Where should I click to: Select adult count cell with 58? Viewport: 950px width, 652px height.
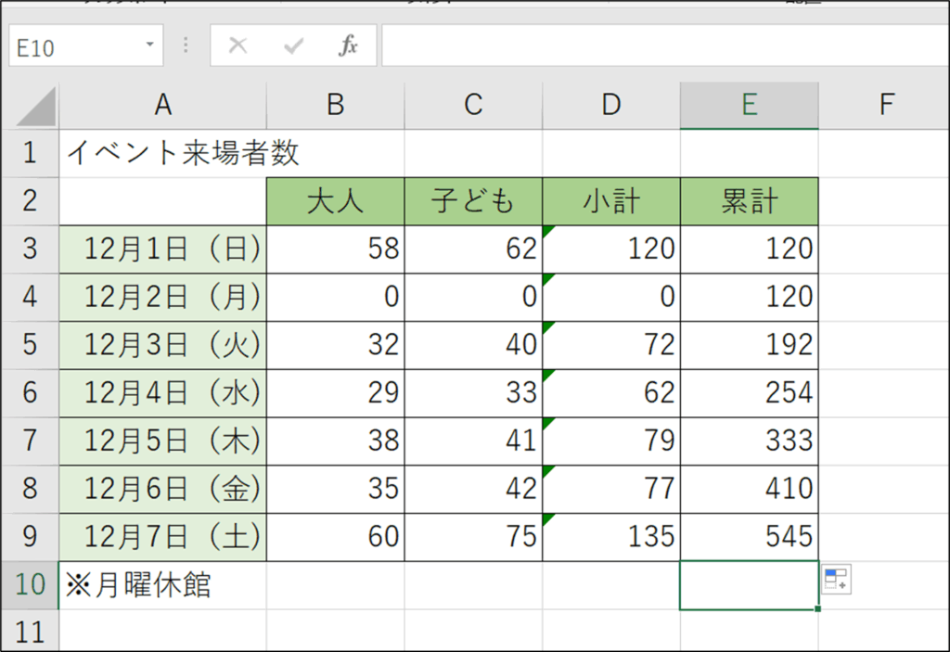(336, 249)
